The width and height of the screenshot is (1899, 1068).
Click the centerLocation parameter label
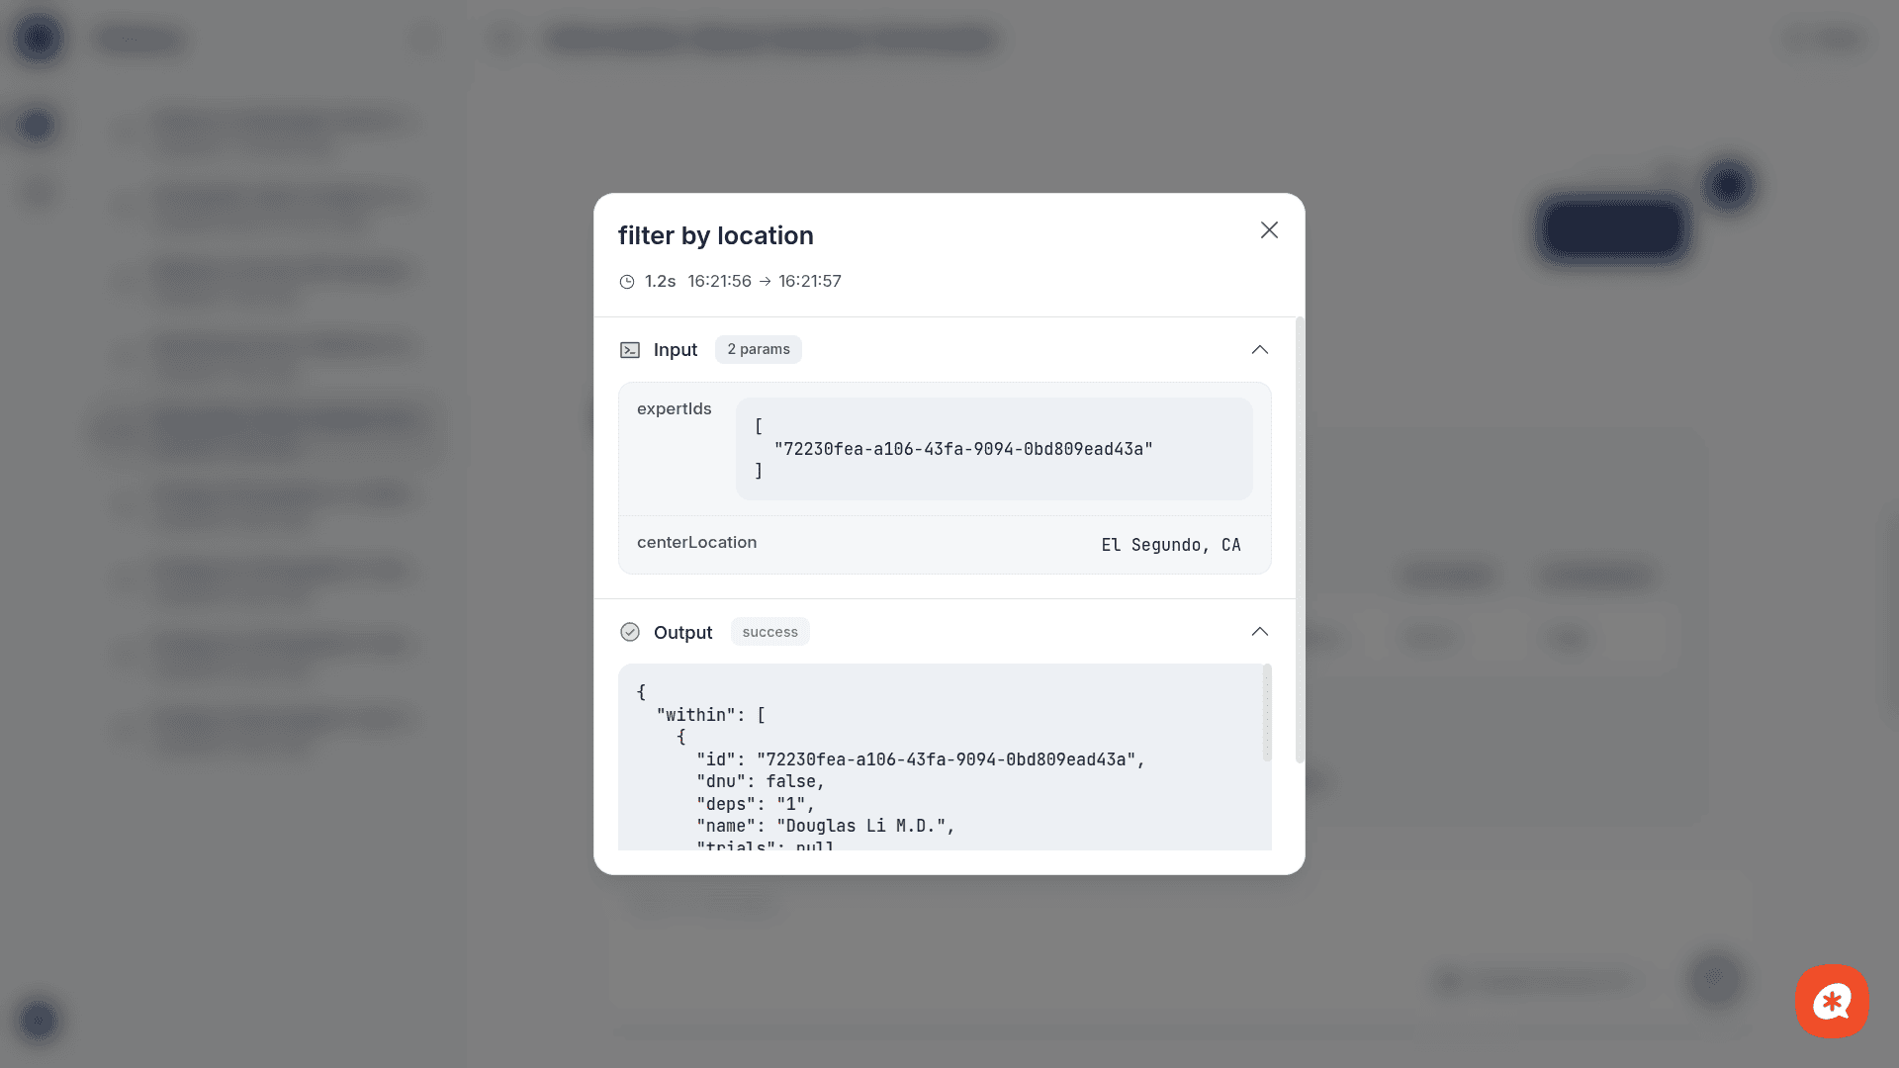pos(696,543)
